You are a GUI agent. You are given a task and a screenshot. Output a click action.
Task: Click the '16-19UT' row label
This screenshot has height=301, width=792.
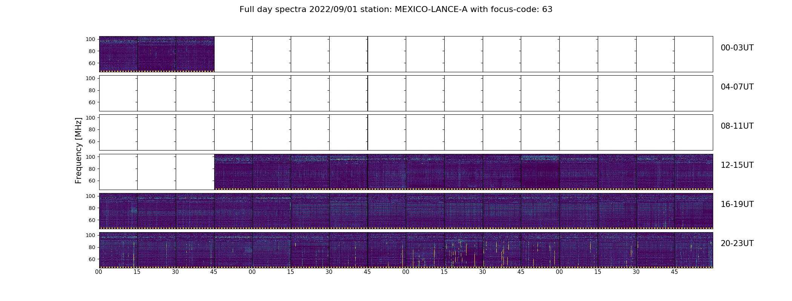(737, 204)
